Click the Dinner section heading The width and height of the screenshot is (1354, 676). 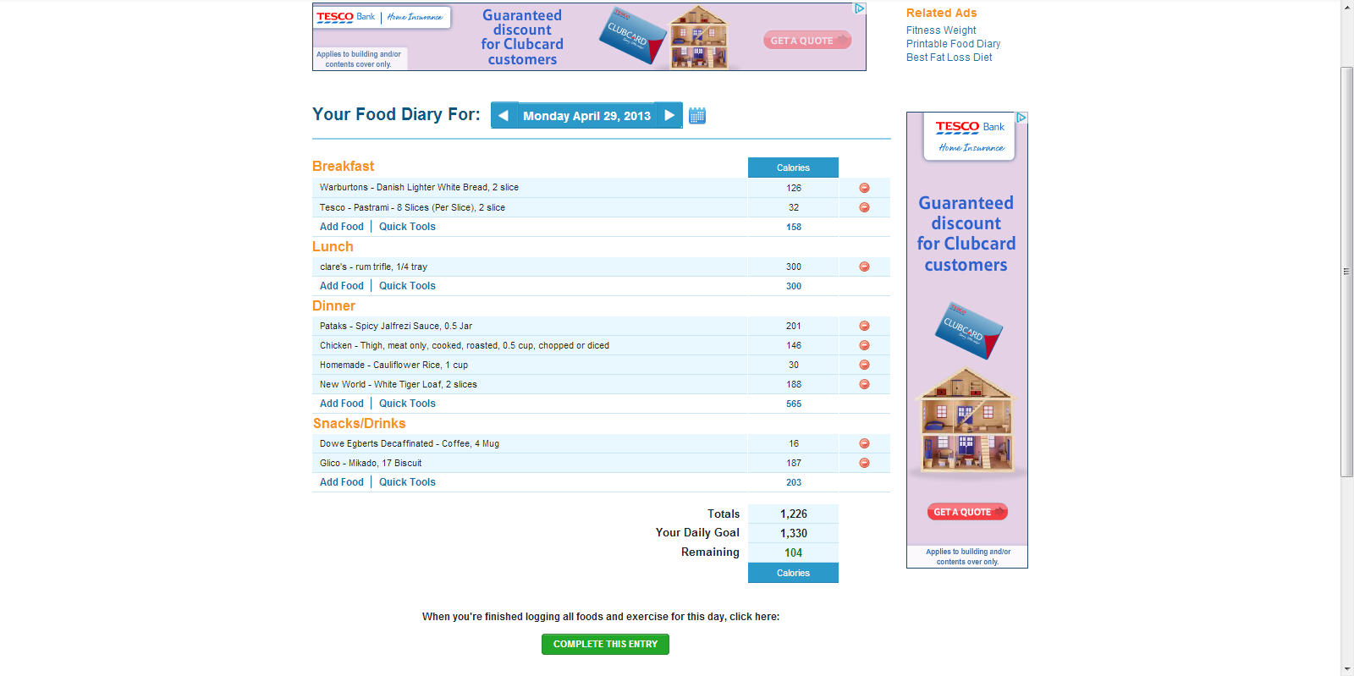(333, 305)
